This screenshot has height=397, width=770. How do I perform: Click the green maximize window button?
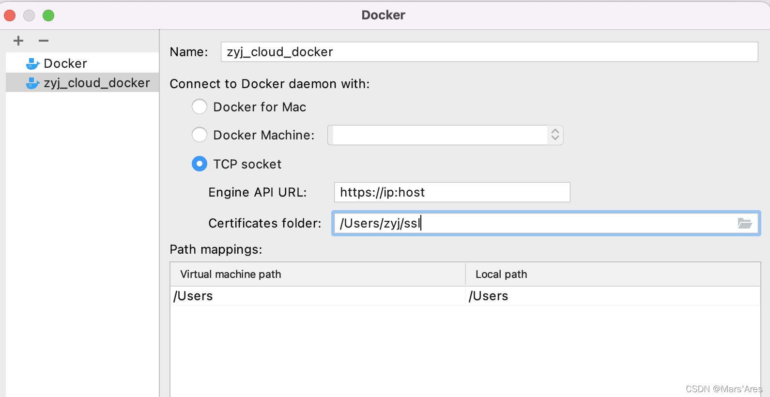pyautogui.click(x=48, y=15)
